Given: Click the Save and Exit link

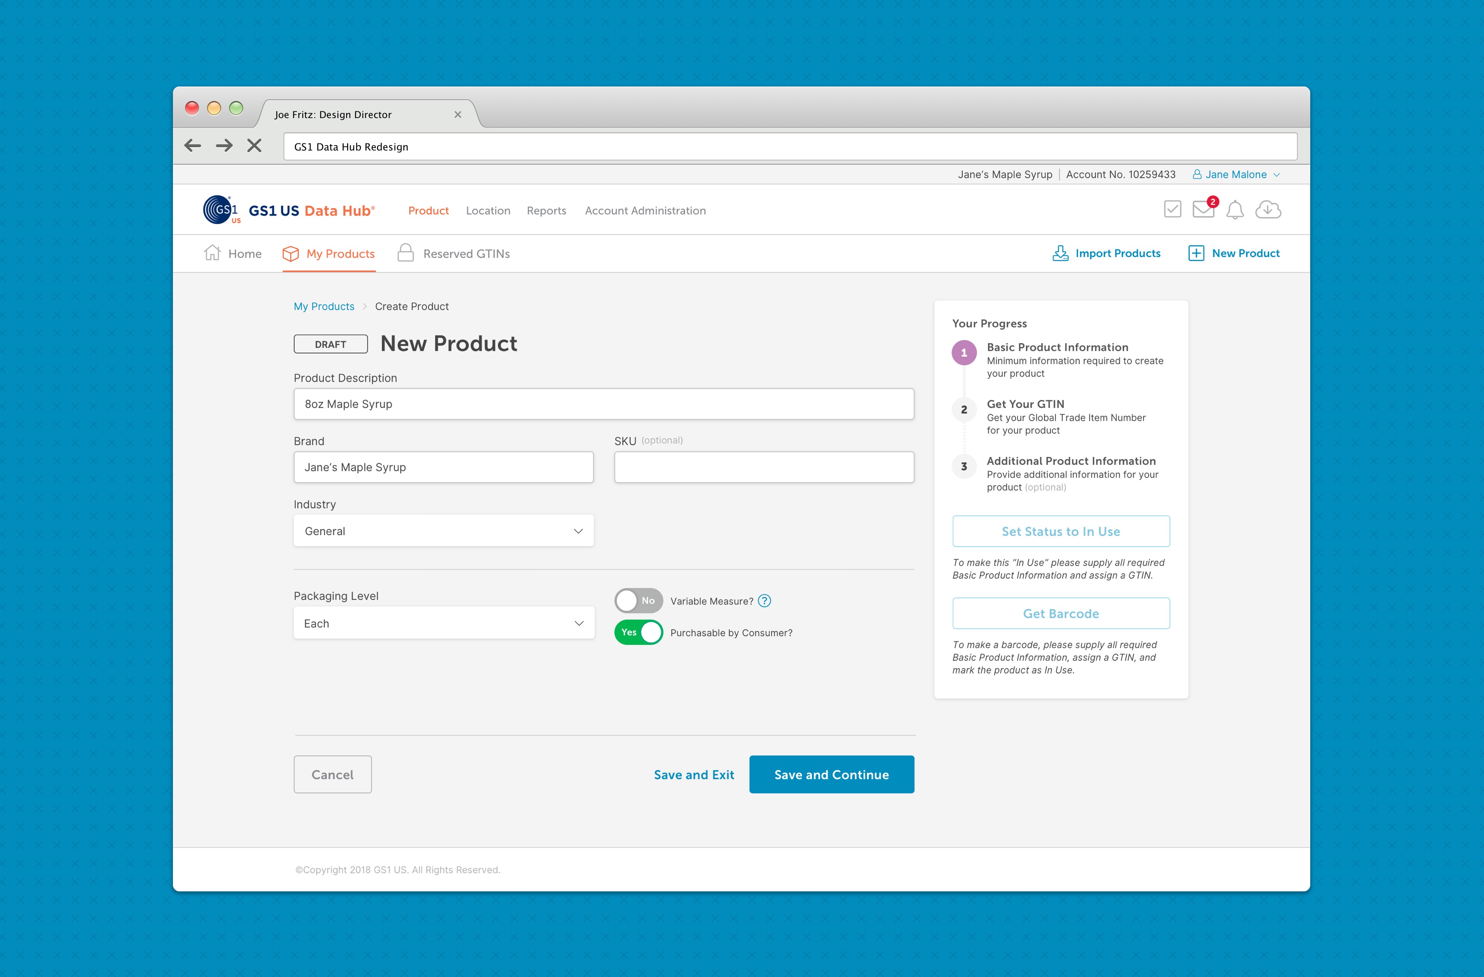Looking at the screenshot, I should coord(693,774).
